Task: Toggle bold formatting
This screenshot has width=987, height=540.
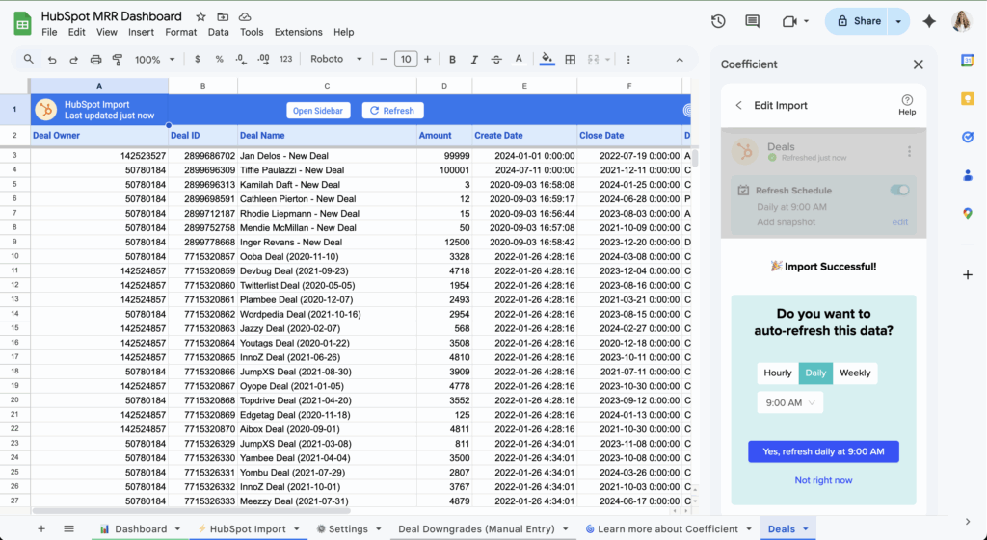Action: pyautogui.click(x=452, y=59)
